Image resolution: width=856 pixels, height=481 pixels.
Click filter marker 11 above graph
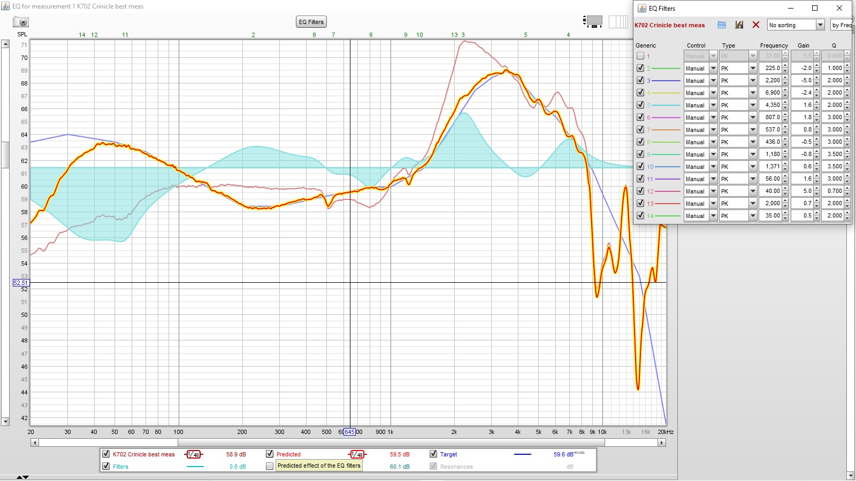(x=125, y=35)
